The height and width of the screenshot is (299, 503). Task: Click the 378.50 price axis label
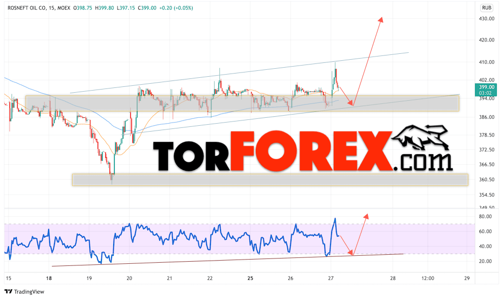pos(486,135)
